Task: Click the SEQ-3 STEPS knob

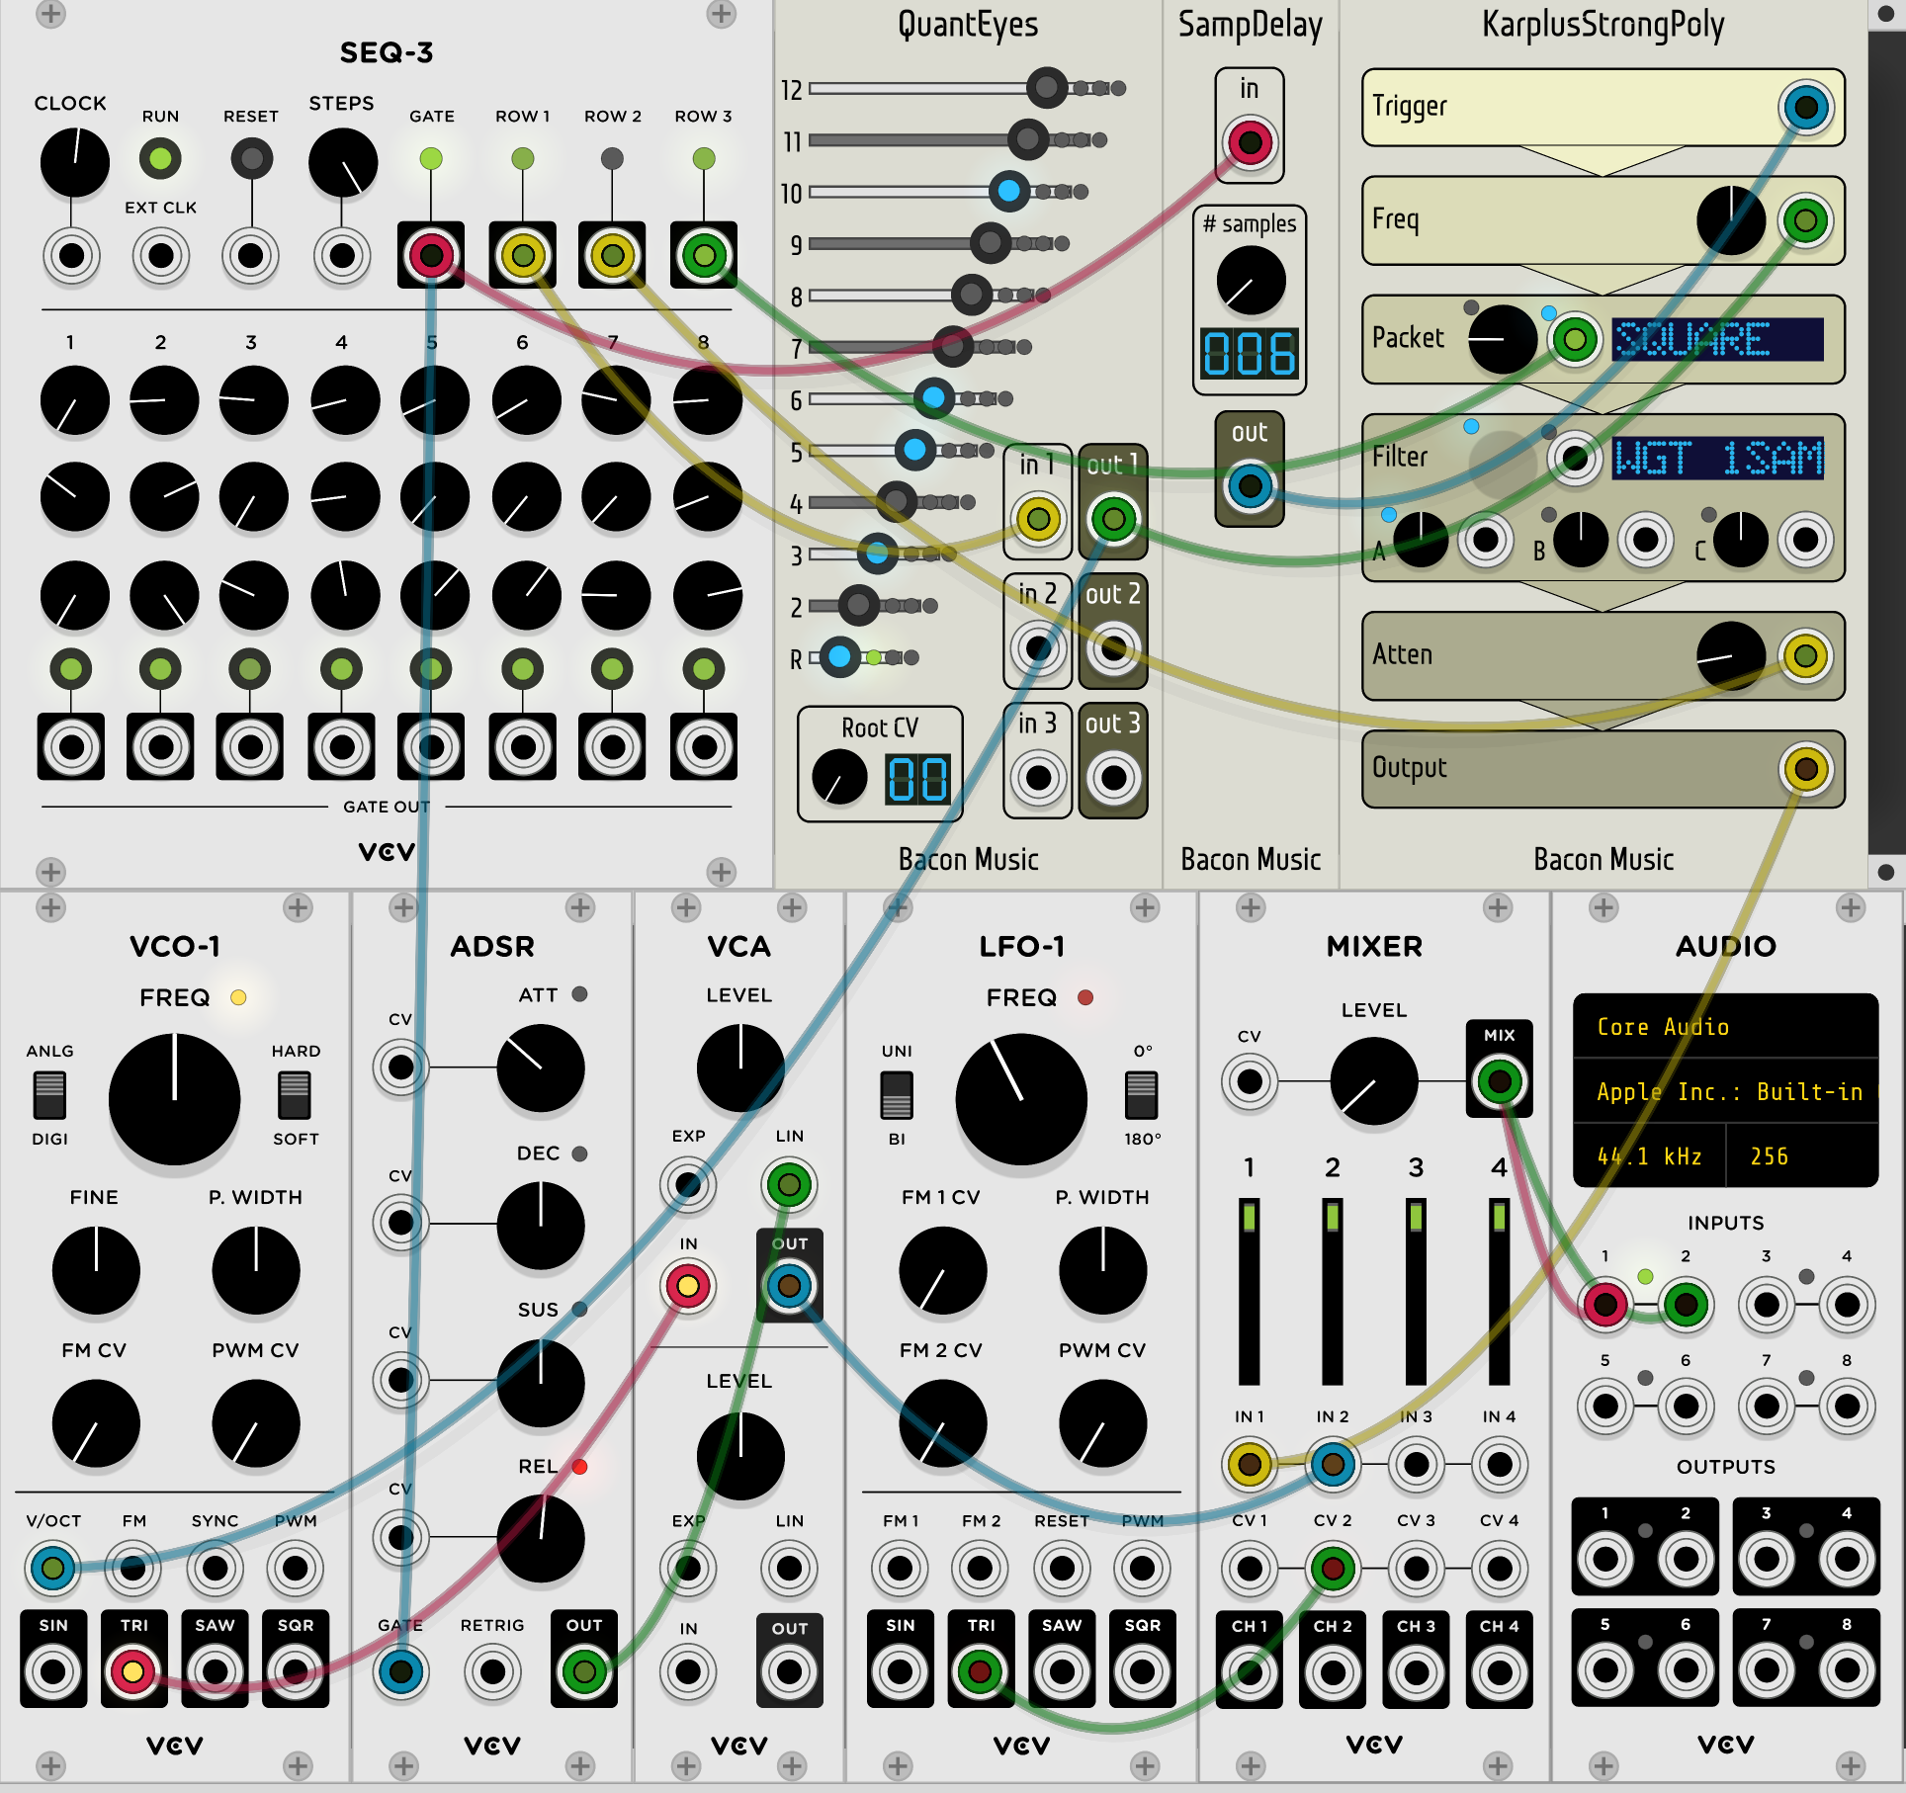Action: [342, 162]
